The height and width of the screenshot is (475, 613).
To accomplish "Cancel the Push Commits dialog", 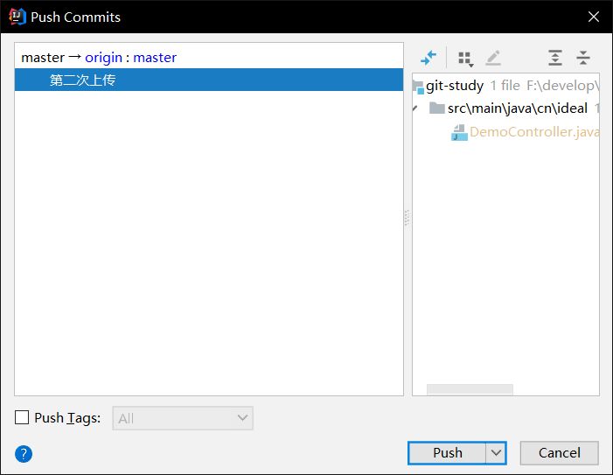I will click(559, 452).
